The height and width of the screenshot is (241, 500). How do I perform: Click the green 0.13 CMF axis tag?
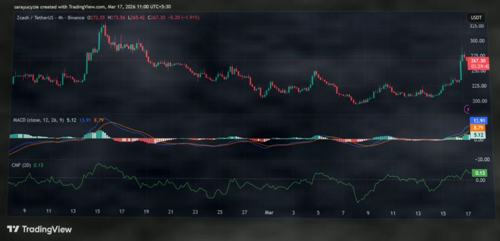[480, 173]
